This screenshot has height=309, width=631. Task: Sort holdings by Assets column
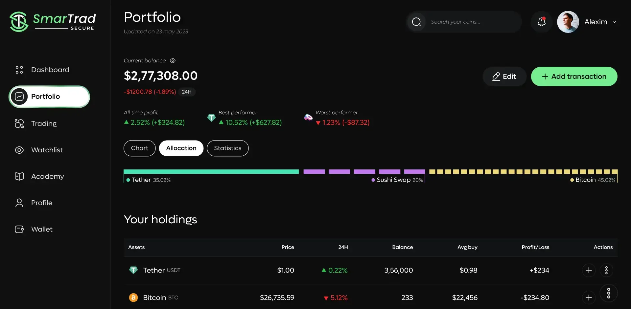[136, 247]
